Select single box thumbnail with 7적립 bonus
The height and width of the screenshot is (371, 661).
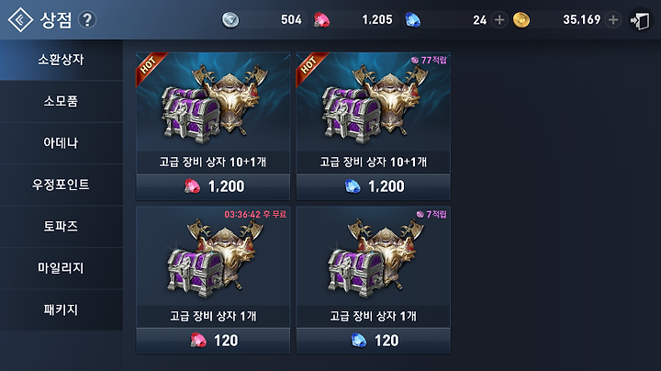373,256
